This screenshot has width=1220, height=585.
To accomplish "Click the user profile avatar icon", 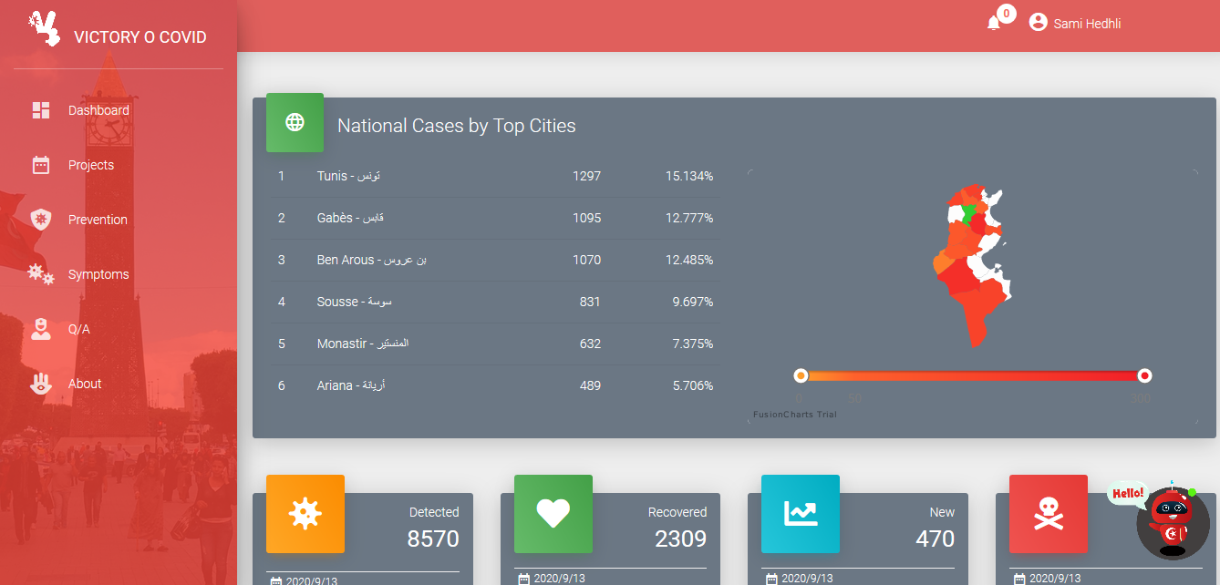I will pos(1038,22).
